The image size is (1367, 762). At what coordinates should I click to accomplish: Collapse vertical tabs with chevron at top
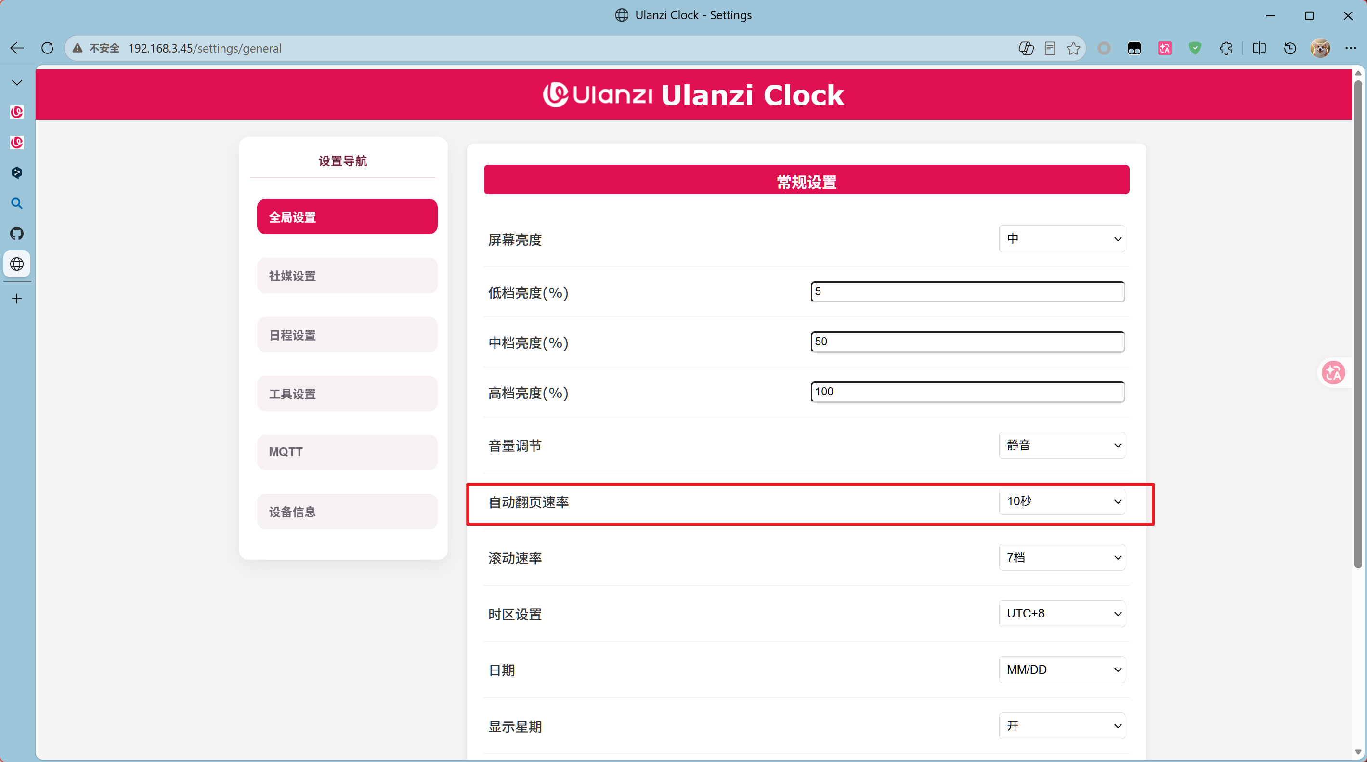tap(17, 82)
